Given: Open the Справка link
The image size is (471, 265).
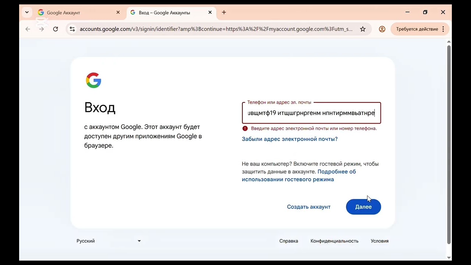Looking at the screenshot, I should 288,241.
